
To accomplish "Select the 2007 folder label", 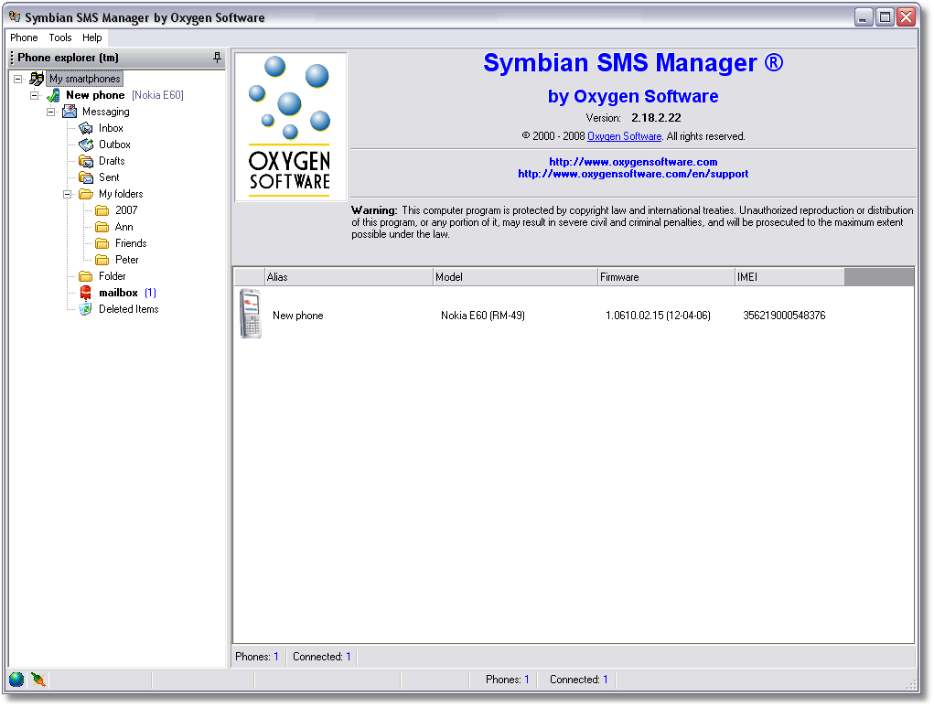I will [126, 210].
